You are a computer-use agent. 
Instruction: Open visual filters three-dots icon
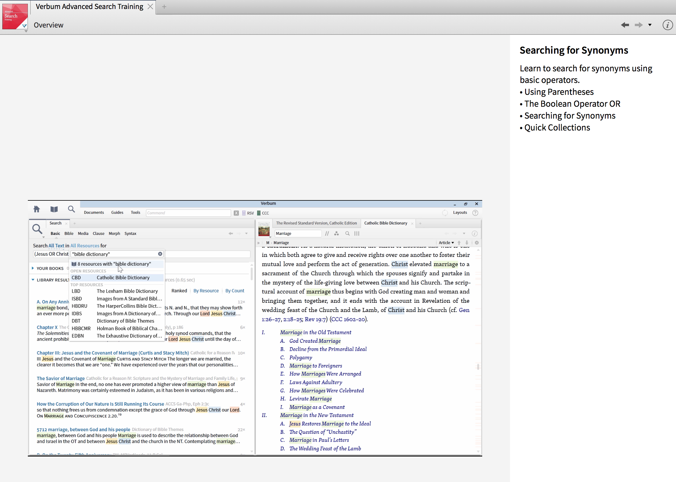[336, 233]
